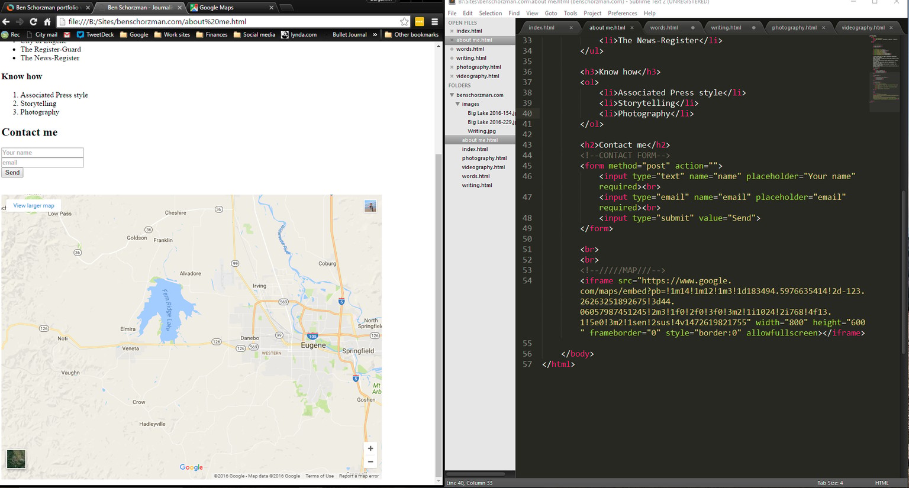Open Terms of Use map link

point(320,476)
